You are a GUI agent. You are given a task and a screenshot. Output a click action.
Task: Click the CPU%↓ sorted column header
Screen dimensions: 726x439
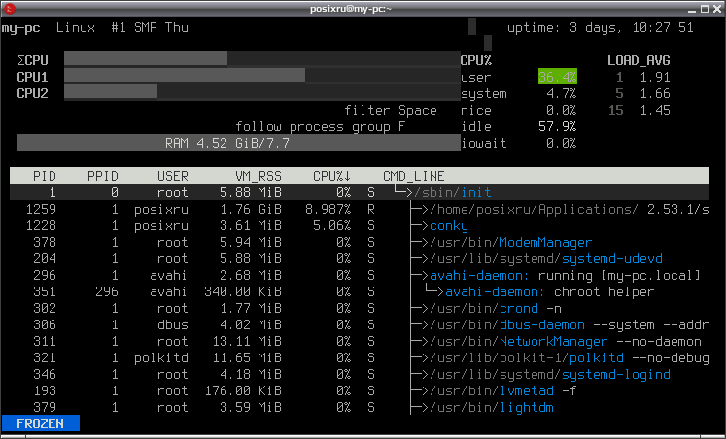pos(332,176)
